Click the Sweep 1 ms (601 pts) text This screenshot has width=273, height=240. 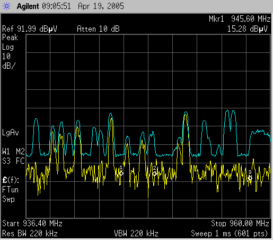click(x=230, y=234)
